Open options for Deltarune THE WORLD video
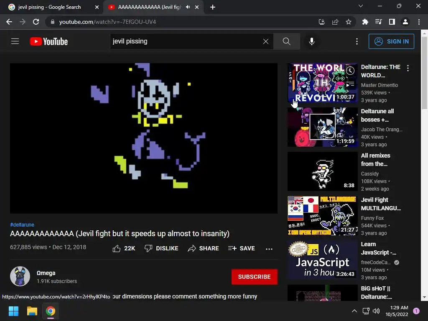This screenshot has height=321, width=428. tap(408, 68)
